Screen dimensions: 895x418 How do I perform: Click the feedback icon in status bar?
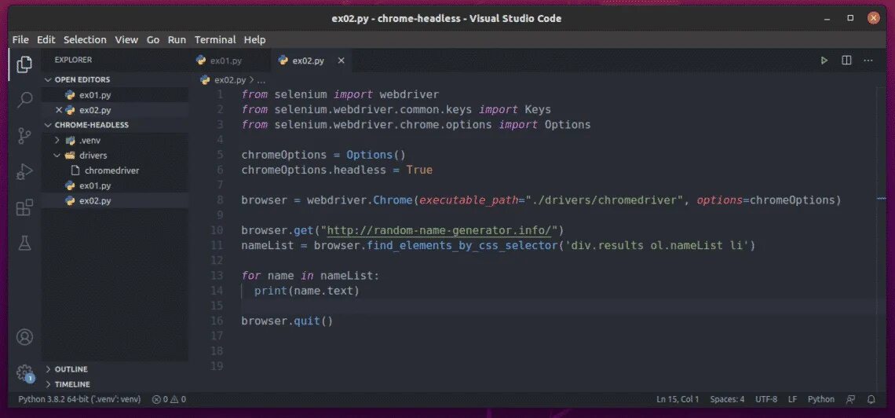coord(851,399)
